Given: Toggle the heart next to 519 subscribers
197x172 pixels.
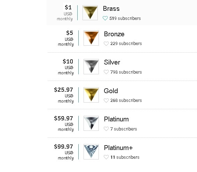Looking at the screenshot, I should point(105,18).
